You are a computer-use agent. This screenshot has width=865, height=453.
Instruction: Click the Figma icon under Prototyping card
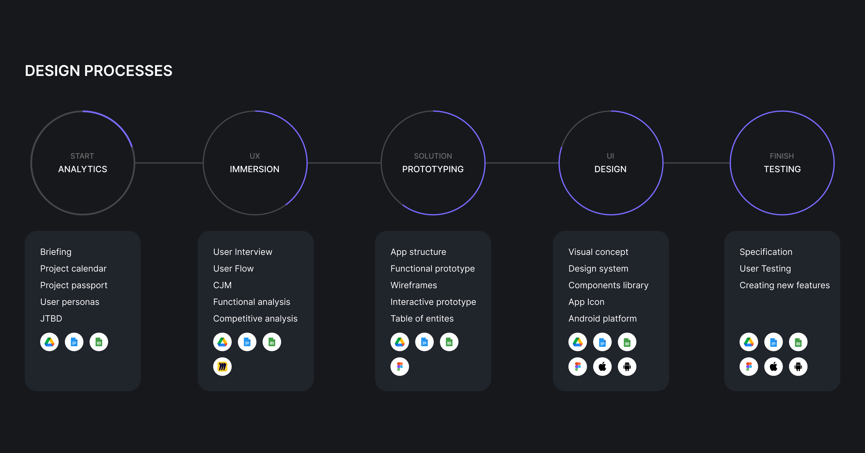[399, 367]
